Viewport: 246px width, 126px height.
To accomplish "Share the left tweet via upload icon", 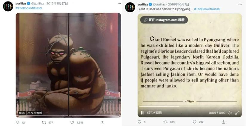I will pos(102,122).
